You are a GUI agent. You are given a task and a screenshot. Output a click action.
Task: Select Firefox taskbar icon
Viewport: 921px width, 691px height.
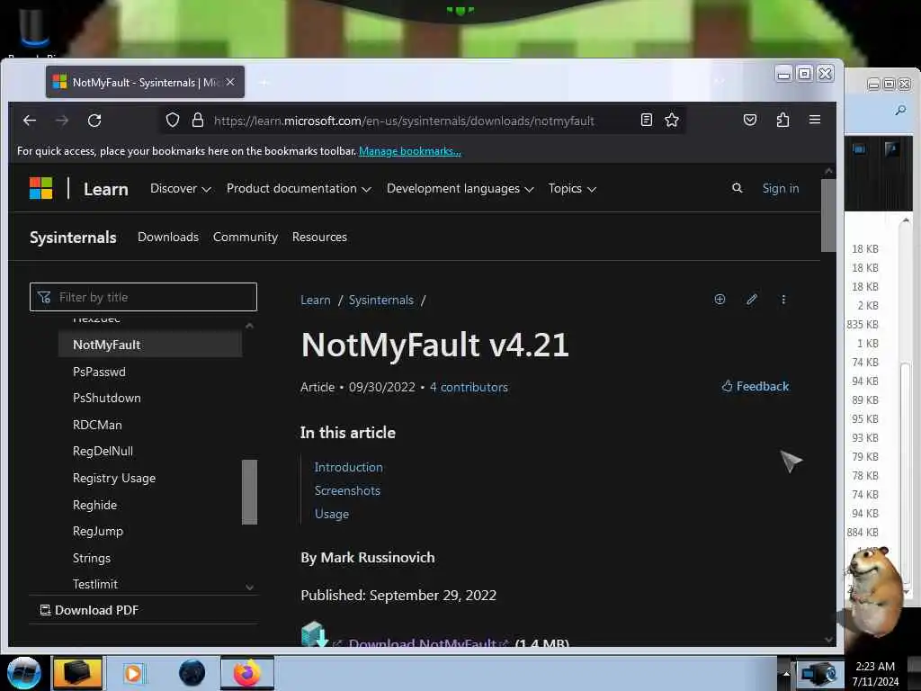coord(247,673)
